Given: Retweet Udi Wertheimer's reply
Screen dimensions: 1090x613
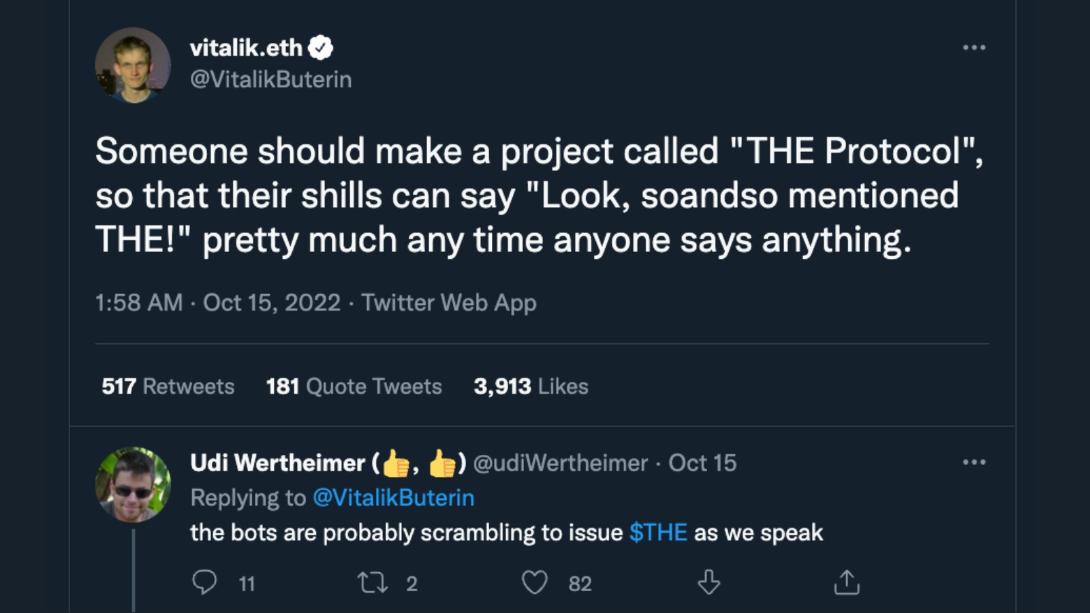Looking at the screenshot, I should click(373, 582).
